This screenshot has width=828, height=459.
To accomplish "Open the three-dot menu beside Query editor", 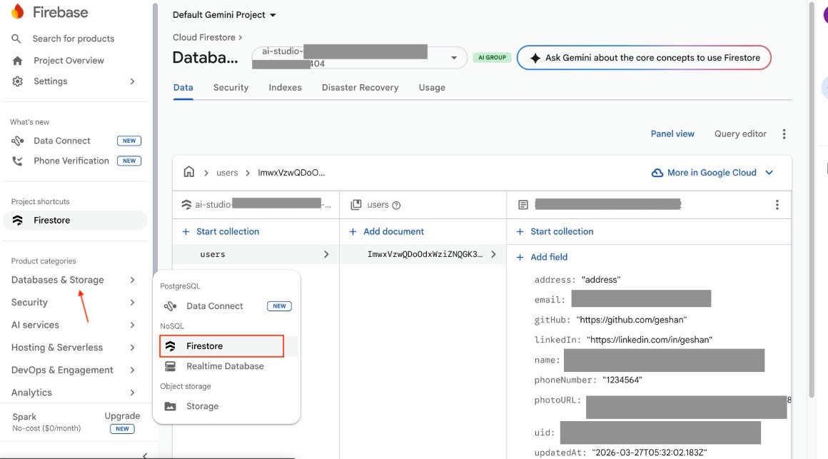I will [x=784, y=133].
